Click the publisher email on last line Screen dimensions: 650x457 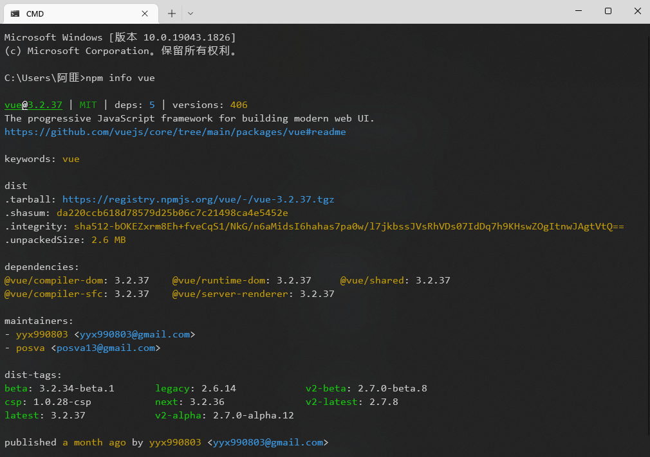[x=268, y=442]
